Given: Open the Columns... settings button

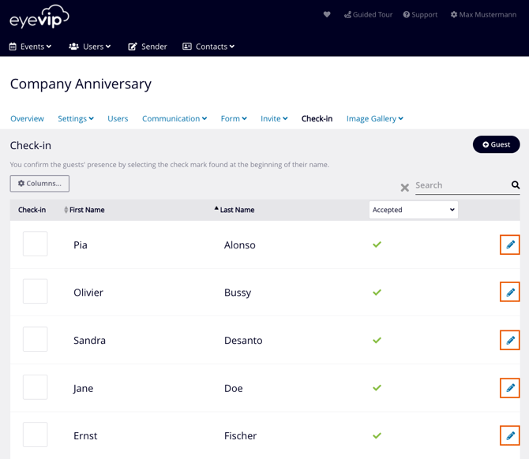Looking at the screenshot, I should (39, 184).
